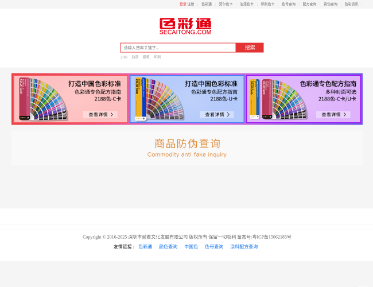Viewport: 373px width, 287px height.
Task: Open 印刷色卡 in the top navigation
Action: pos(267,4)
